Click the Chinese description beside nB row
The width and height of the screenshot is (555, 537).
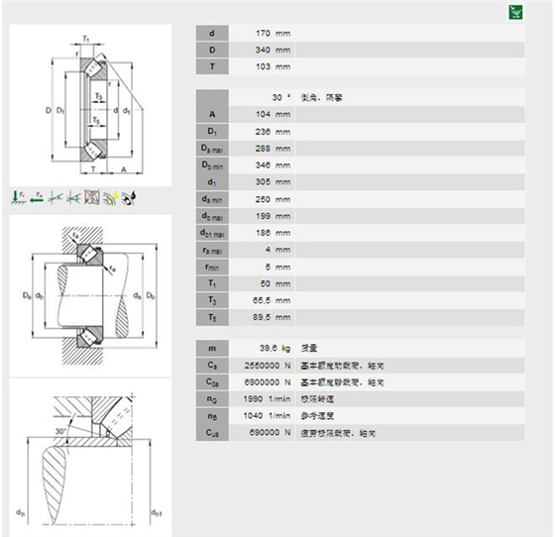coord(317,416)
